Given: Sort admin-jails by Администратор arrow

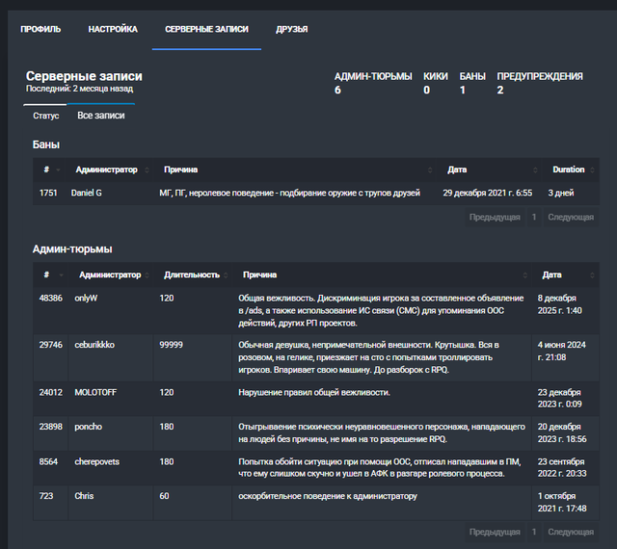Looking at the screenshot, I should tap(147, 274).
